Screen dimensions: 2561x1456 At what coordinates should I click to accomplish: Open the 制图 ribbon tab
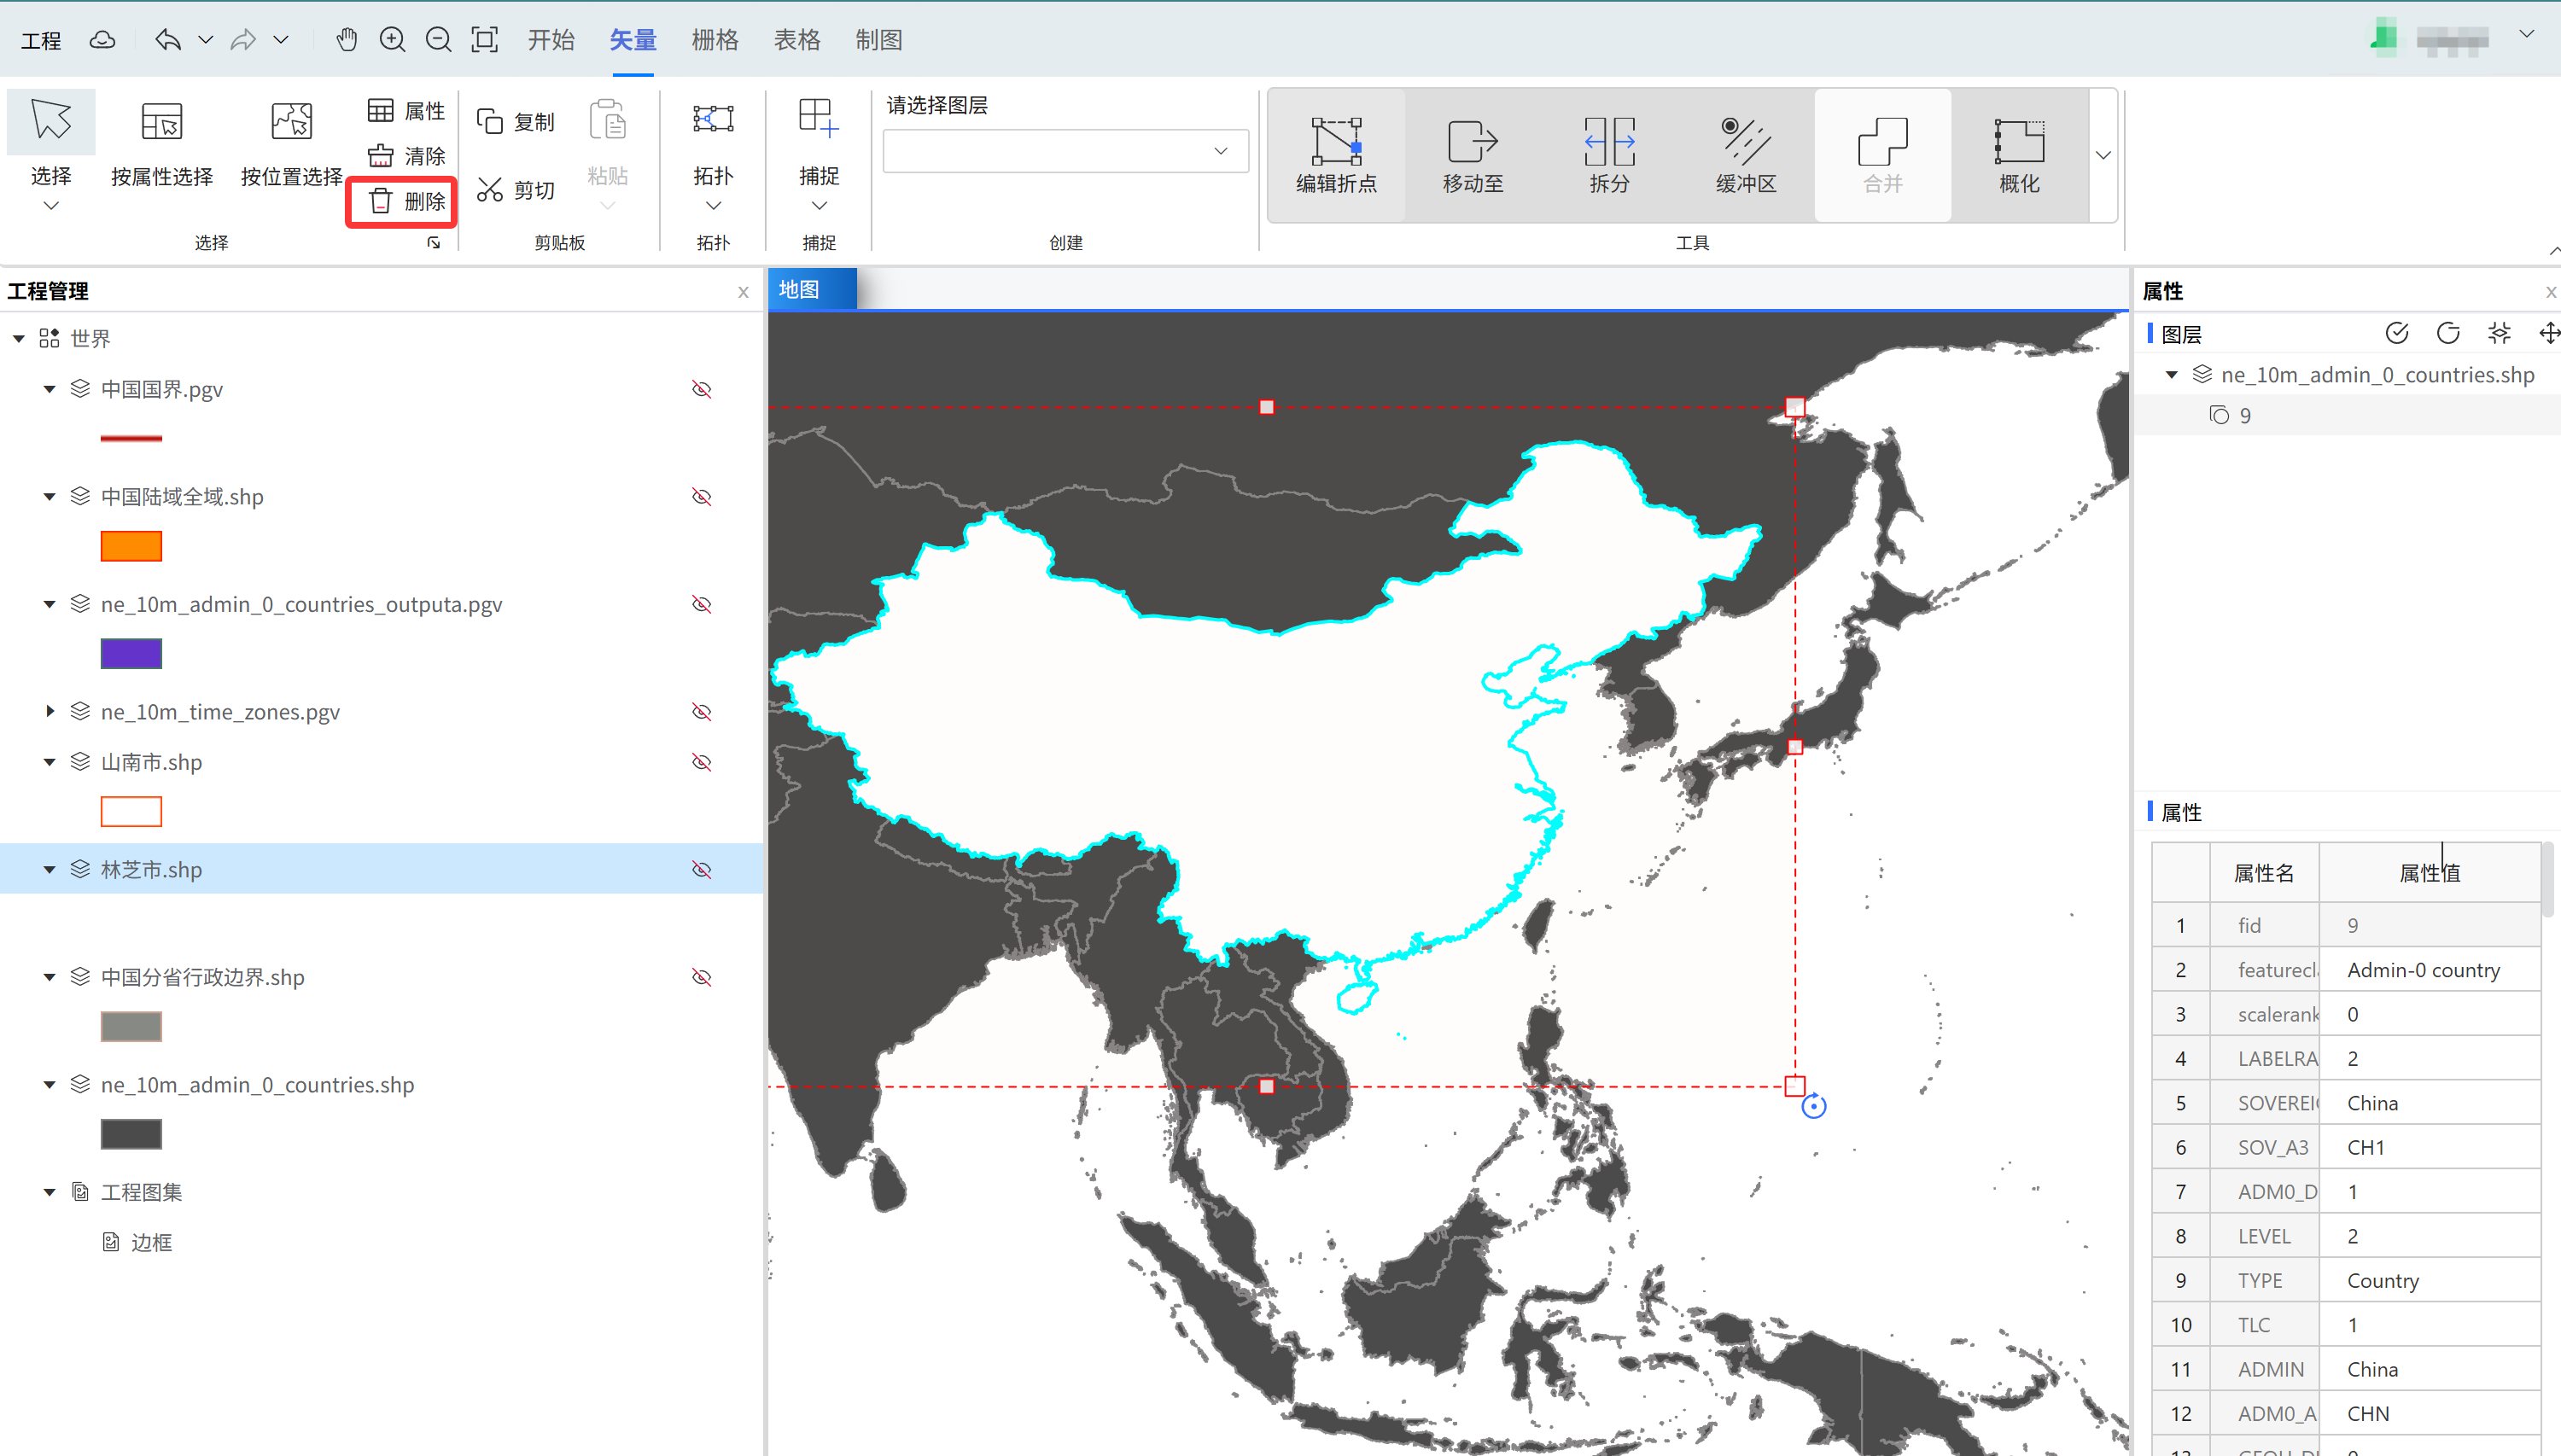coord(878,40)
